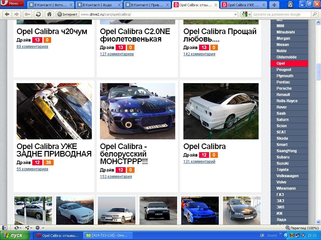Open 69 комментариев link
Image resolution: width=321 pixels, height=240 pixels.
[32, 47]
